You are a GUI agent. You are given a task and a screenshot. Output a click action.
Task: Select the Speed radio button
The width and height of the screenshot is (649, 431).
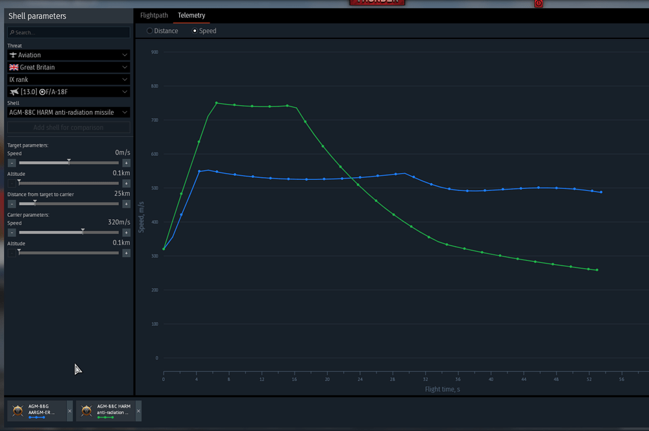204,31
